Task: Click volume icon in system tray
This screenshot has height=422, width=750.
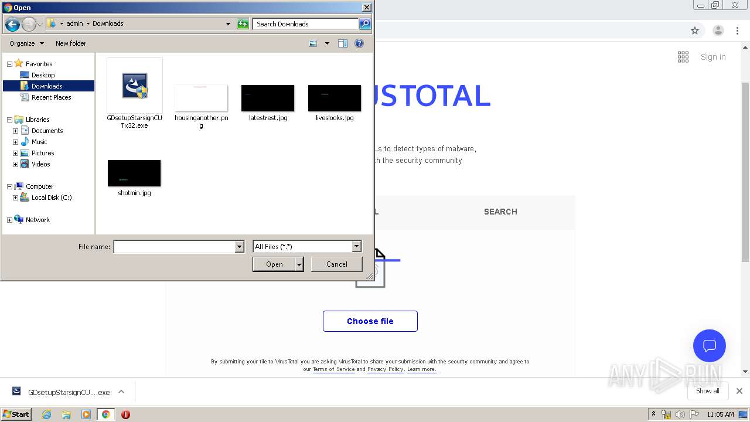Action: [680, 414]
